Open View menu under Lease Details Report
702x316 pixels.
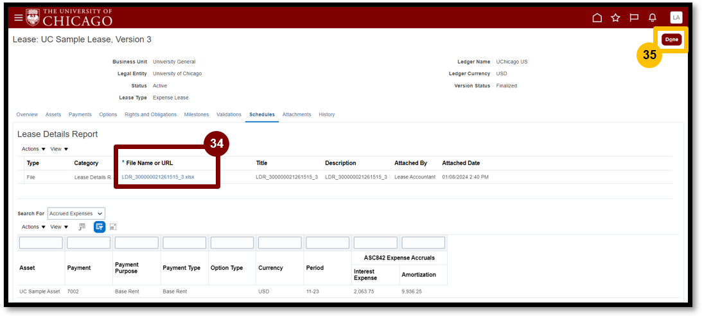59,149
